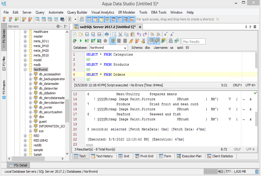The width and height of the screenshot is (261, 176).
Task: Open the Execution Plan results tab
Action: [x=189, y=156]
